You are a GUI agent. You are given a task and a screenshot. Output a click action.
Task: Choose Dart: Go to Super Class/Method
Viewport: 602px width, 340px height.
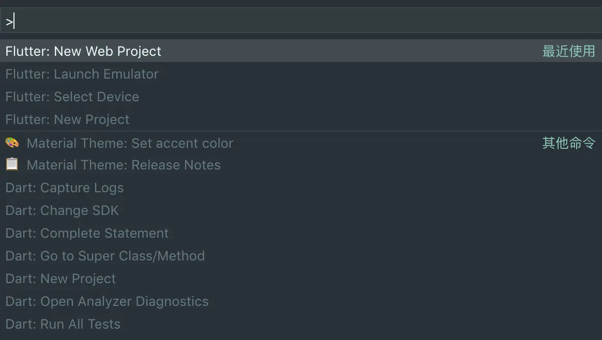[x=105, y=256]
